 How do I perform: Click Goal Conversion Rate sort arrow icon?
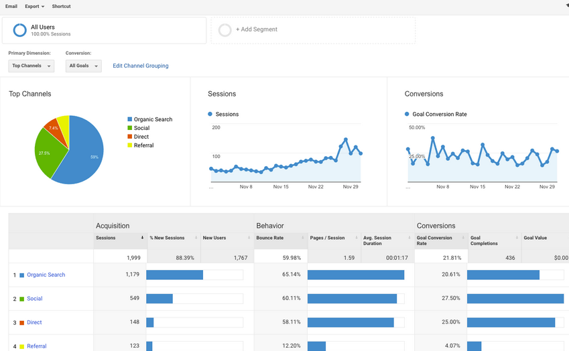point(463,238)
